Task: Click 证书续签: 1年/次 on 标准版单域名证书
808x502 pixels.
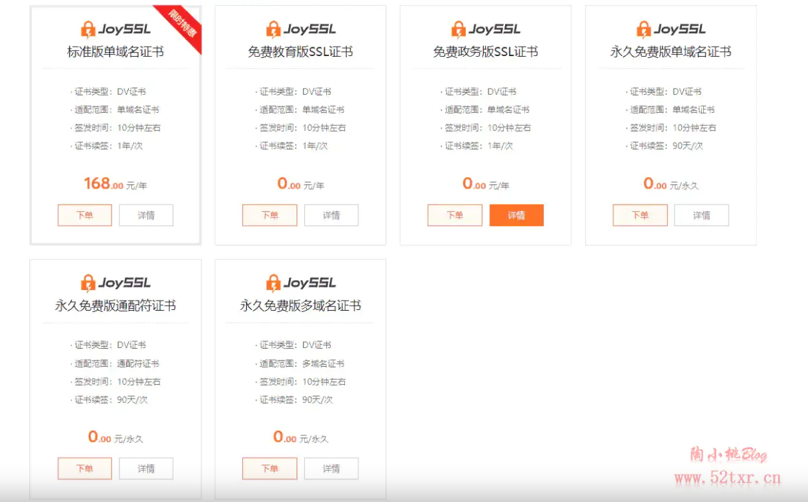Action: pos(107,145)
